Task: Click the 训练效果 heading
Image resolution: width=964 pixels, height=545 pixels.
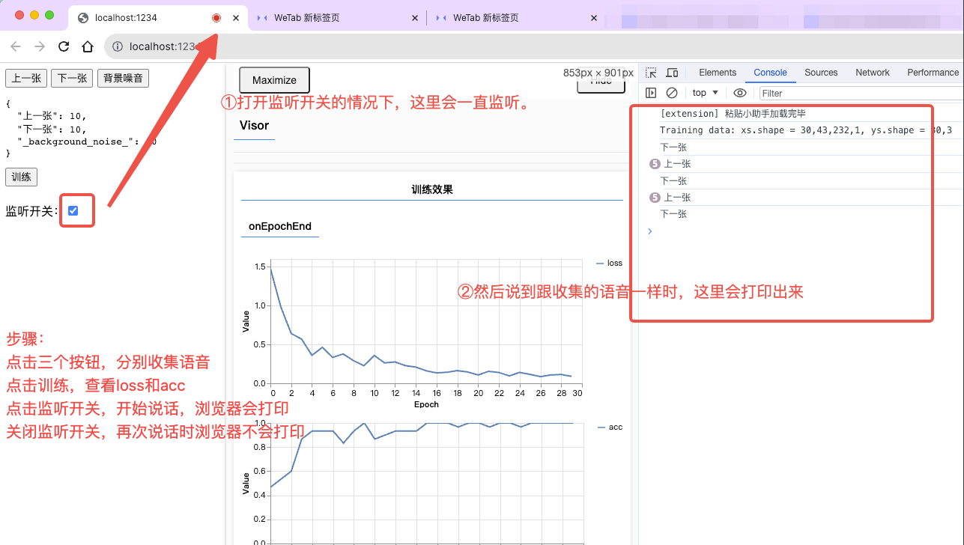Action: click(432, 189)
